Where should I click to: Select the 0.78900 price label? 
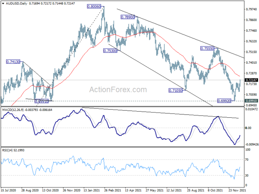coord(127,17)
